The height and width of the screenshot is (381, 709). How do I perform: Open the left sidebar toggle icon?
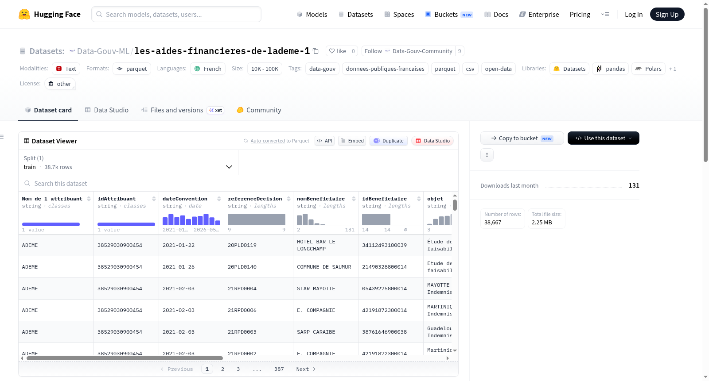pyautogui.click(x=2, y=137)
